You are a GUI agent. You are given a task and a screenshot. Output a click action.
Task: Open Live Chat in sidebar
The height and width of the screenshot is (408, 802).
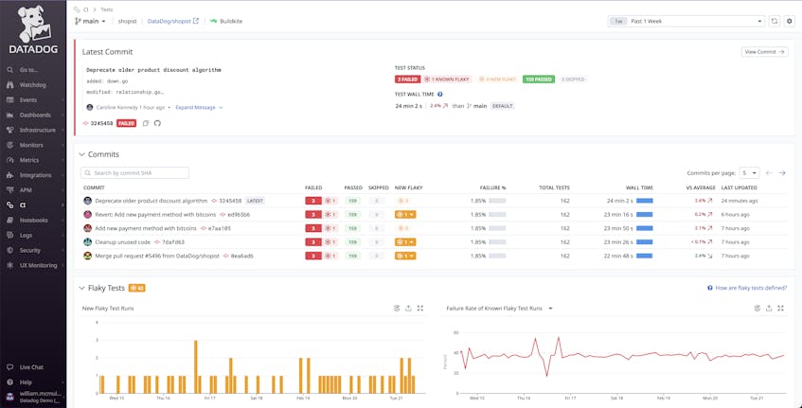[x=31, y=367]
